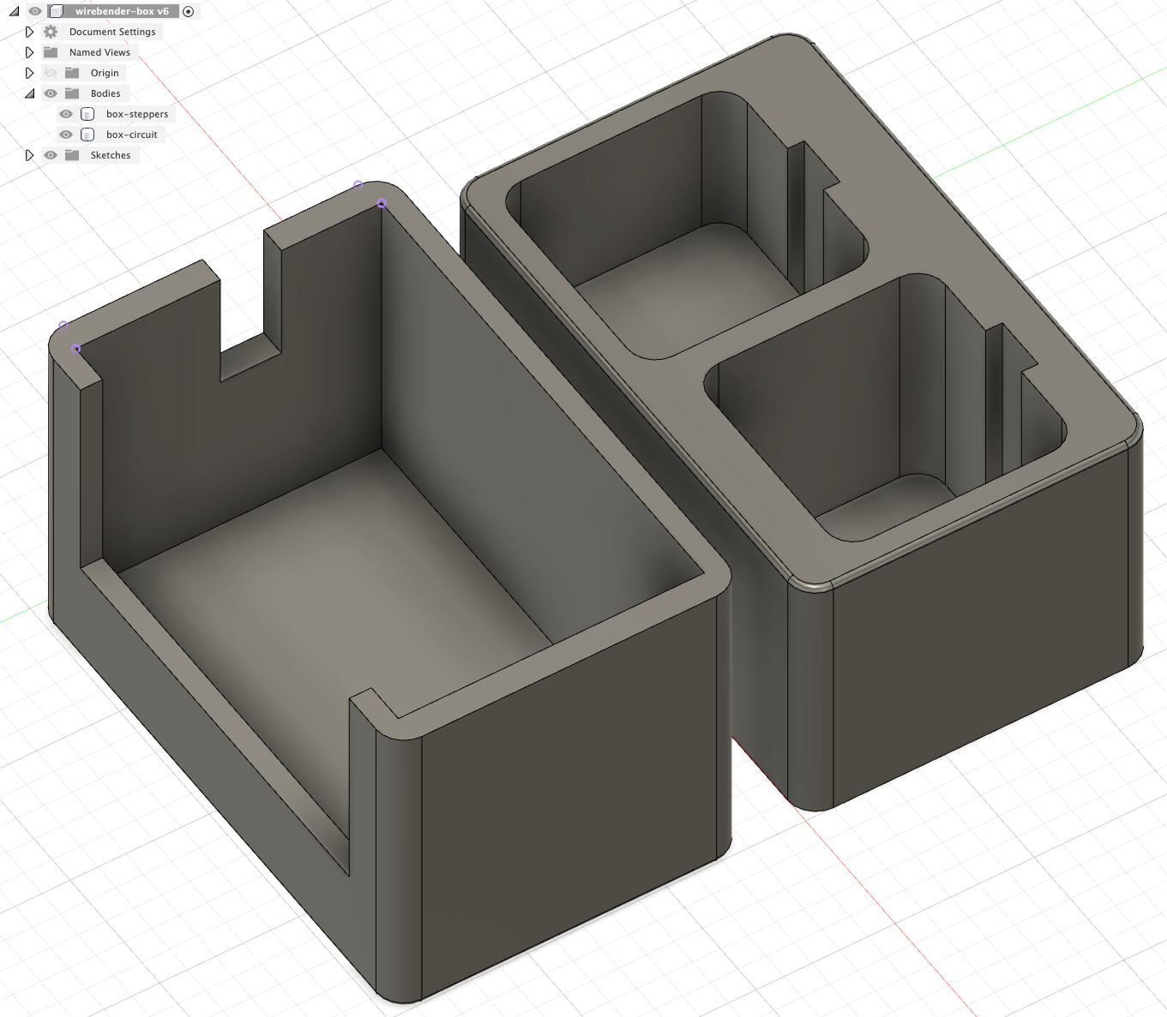This screenshot has width=1167, height=1017.
Task: Expand the Origin folder
Action: click(29, 73)
